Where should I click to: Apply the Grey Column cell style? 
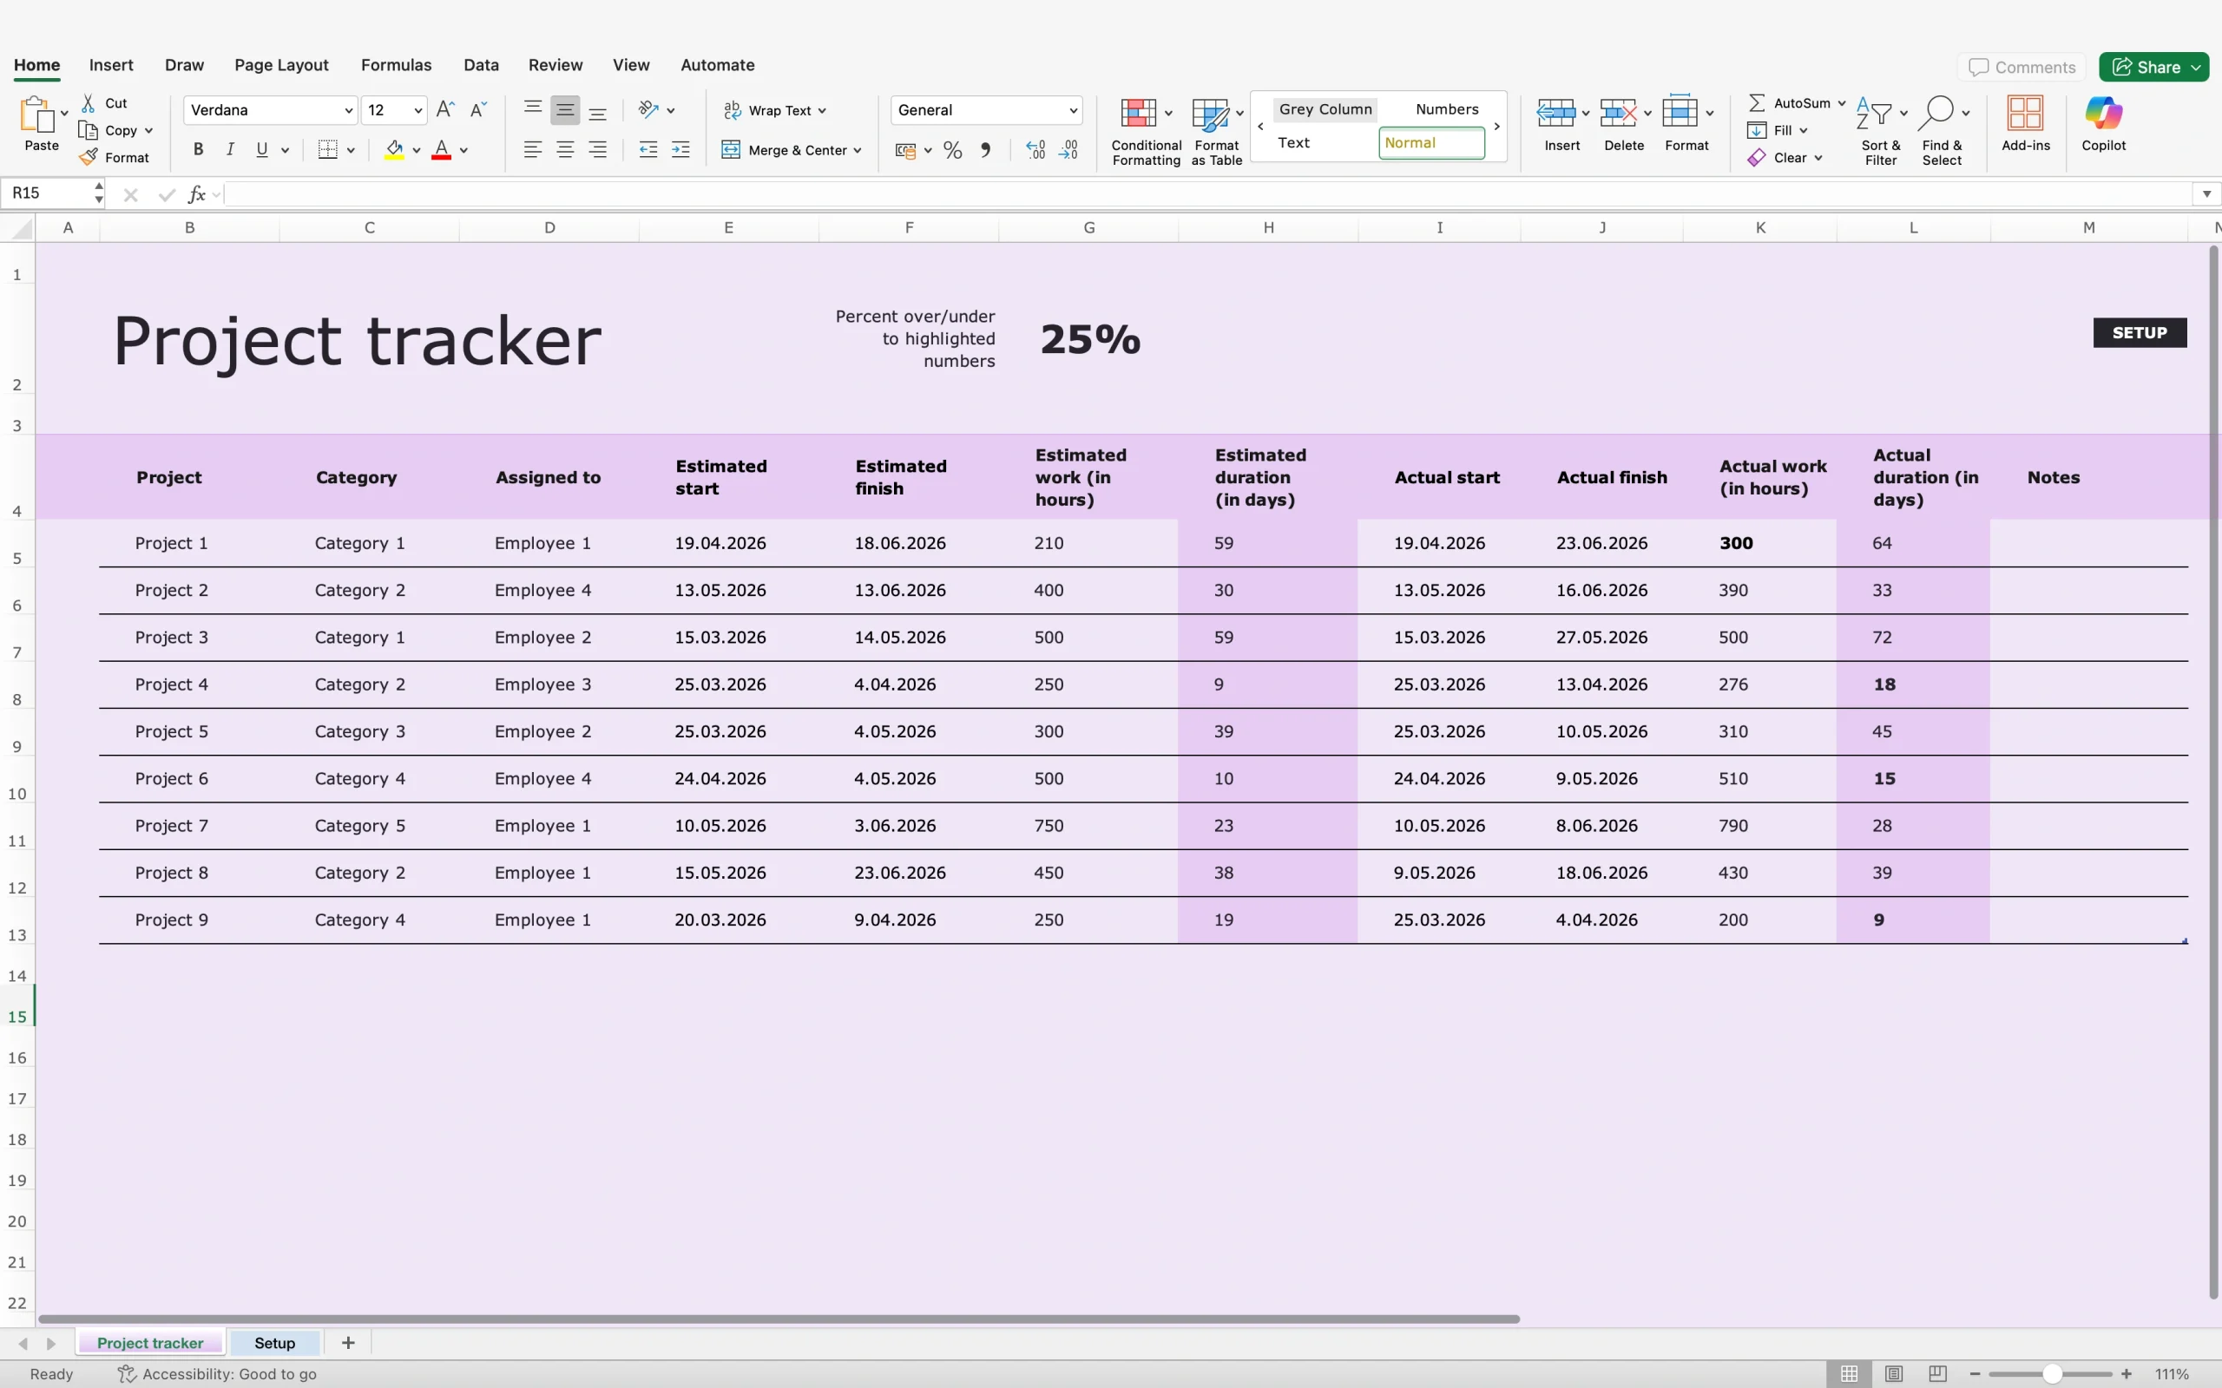pos(1325,109)
